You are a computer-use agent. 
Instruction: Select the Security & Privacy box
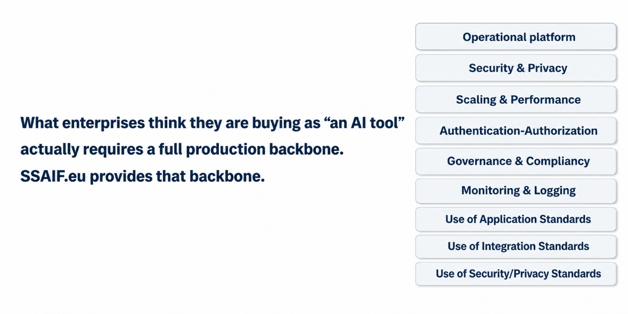click(516, 68)
